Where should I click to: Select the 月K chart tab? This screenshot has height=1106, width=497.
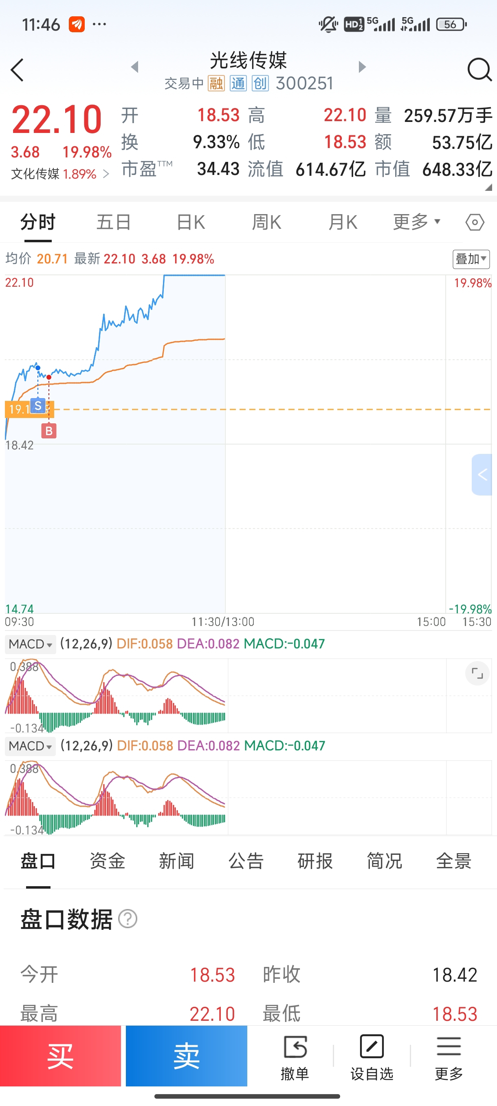343,222
